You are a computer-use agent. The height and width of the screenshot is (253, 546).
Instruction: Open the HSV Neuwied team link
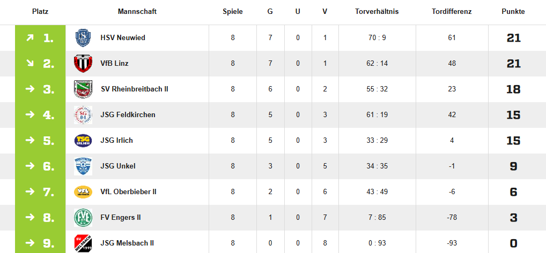[123, 38]
